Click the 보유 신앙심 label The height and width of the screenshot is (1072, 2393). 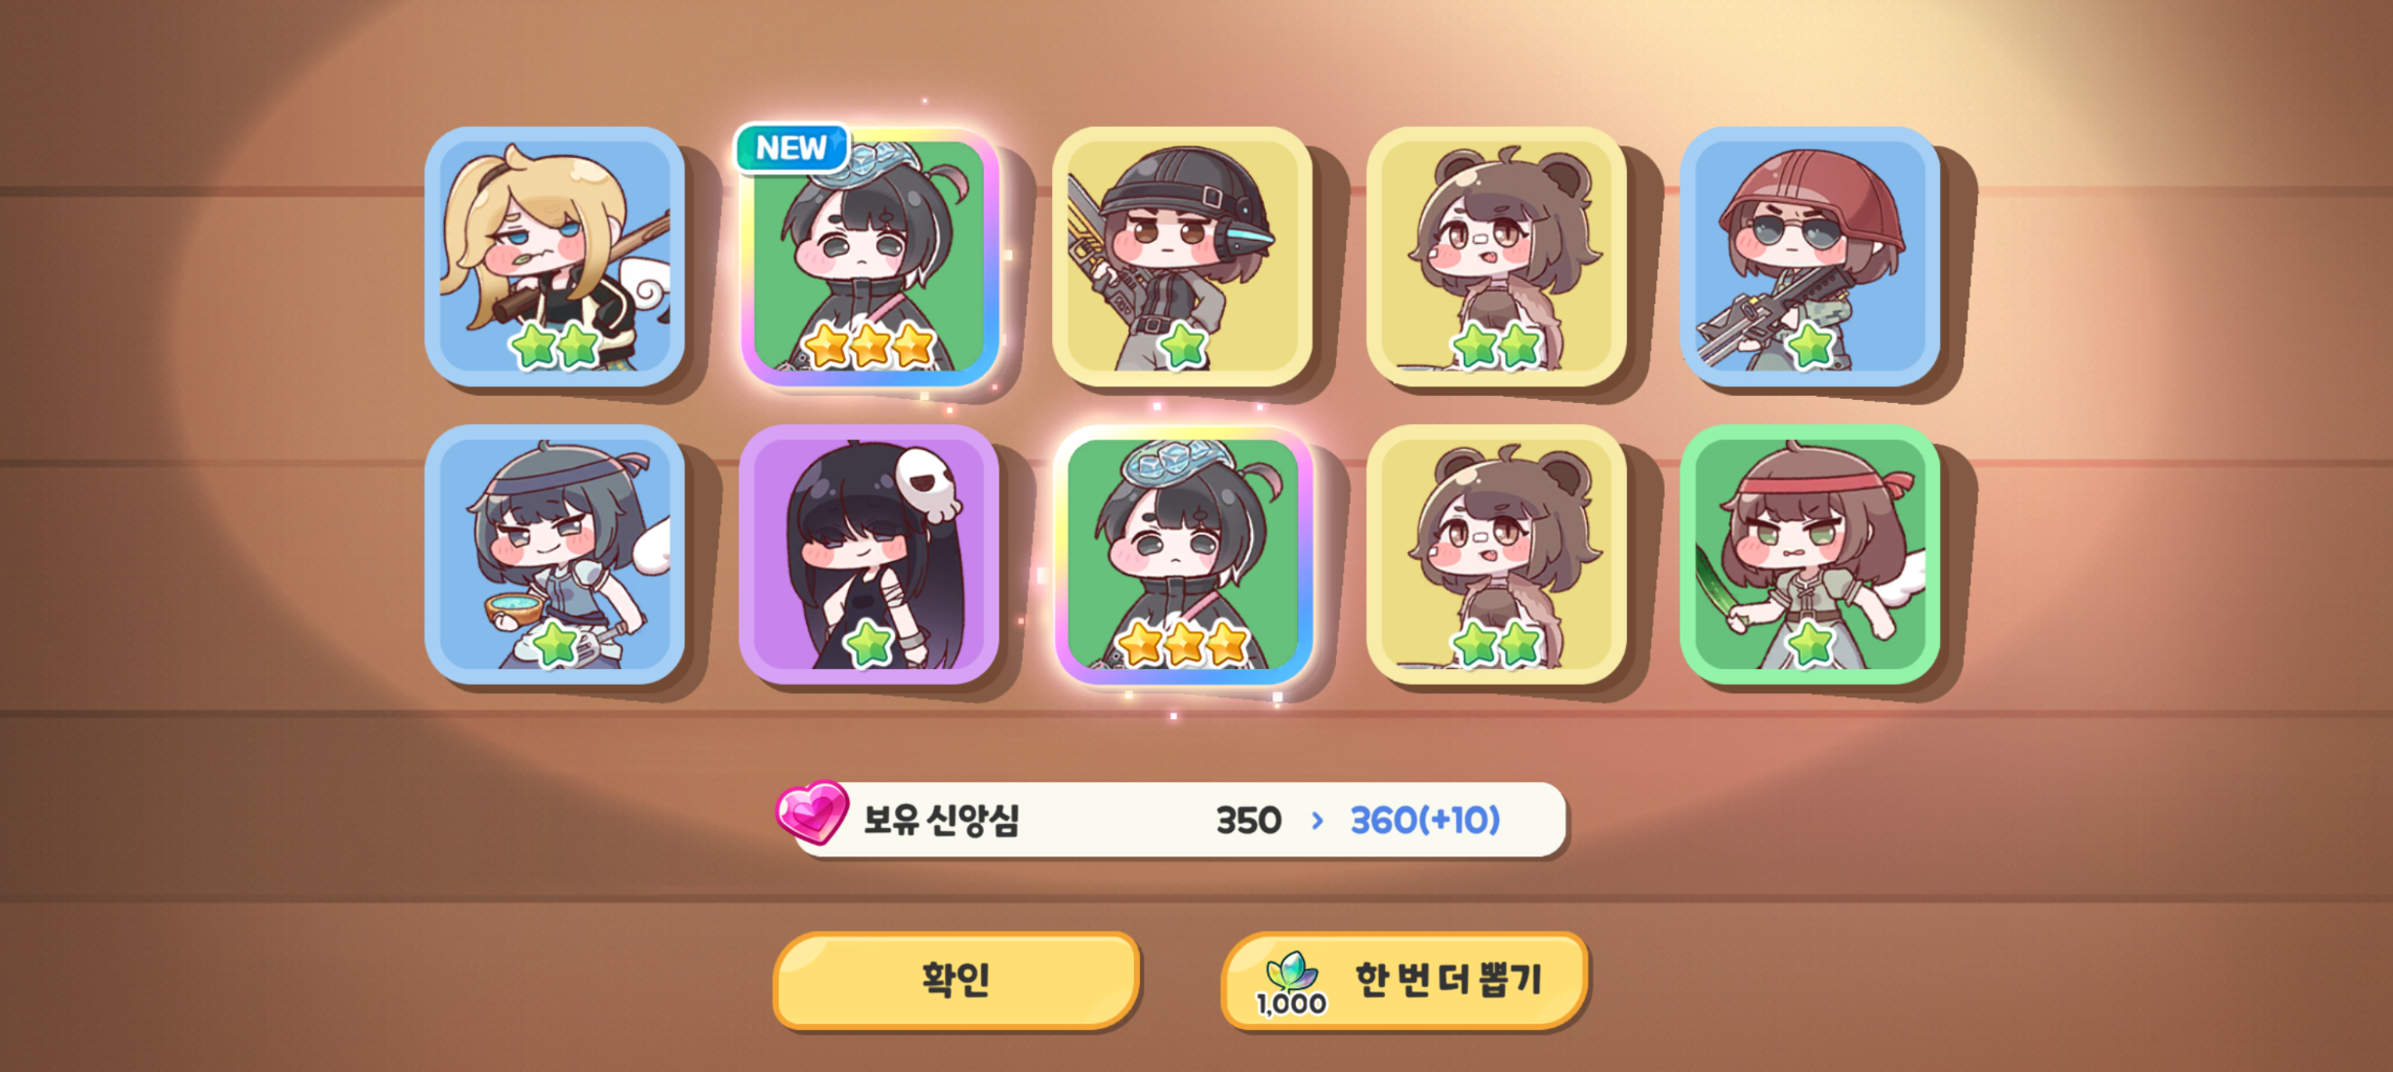click(x=941, y=819)
